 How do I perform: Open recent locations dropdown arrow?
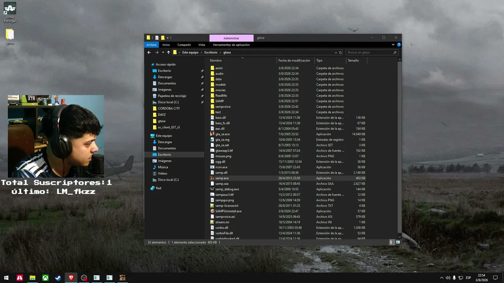pos(163,52)
